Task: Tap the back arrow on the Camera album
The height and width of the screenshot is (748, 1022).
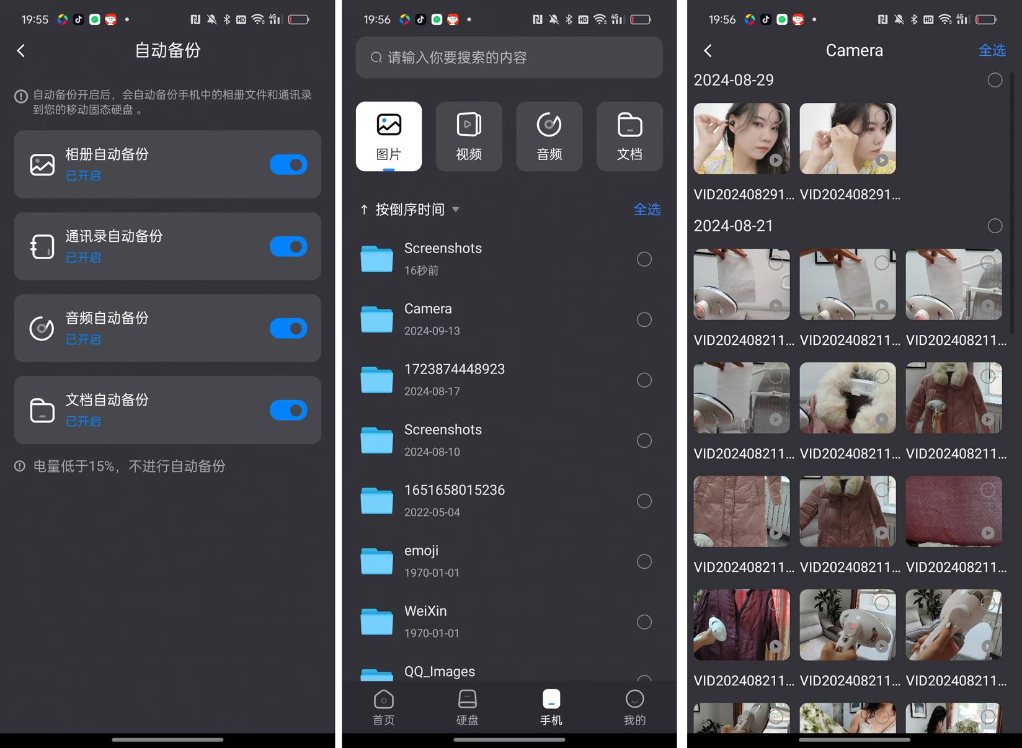Action: click(x=708, y=50)
